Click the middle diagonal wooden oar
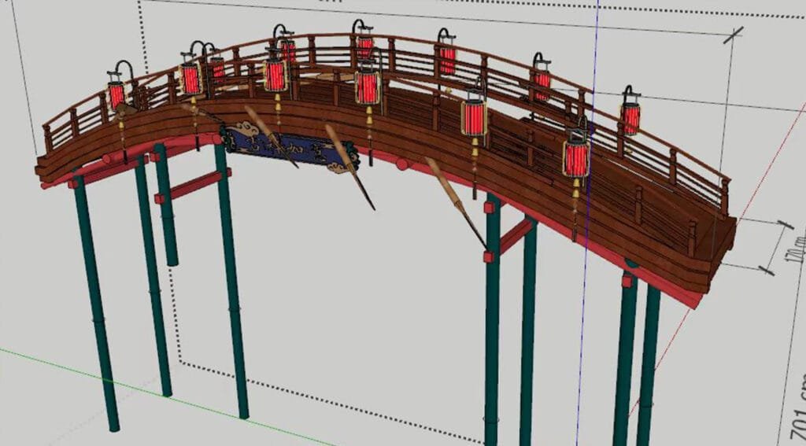806x446 pixels. point(350,167)
